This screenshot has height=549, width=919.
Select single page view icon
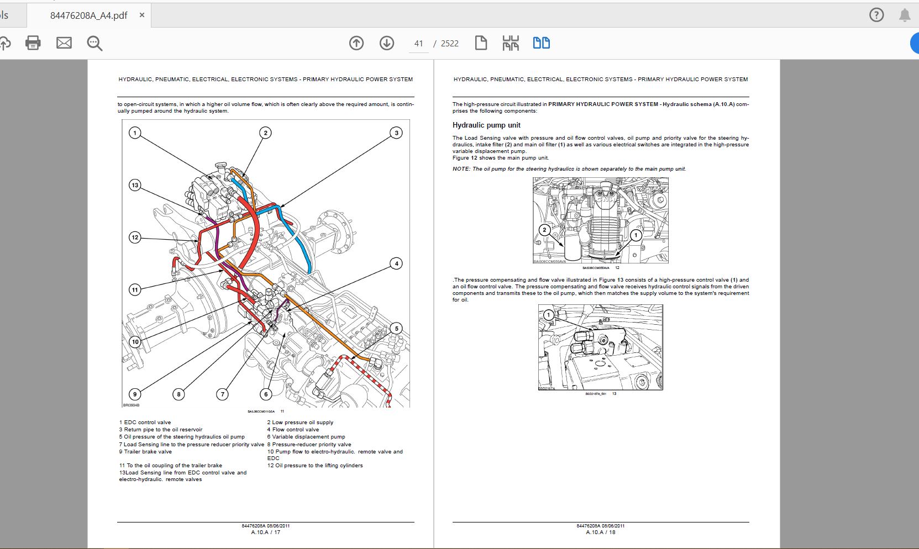pos(481,43)
